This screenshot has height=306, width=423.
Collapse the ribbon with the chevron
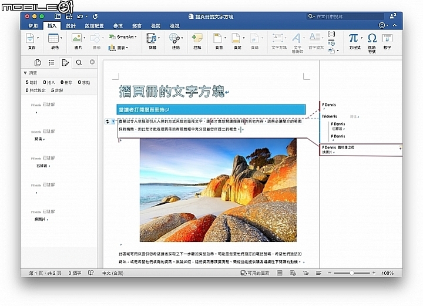[395, 25]
